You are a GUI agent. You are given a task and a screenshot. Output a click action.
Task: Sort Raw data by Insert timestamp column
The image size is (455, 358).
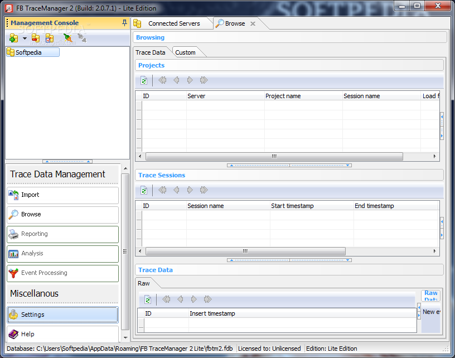coord(303,313)
